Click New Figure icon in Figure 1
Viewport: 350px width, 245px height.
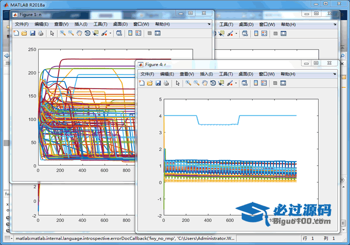coord(16,33)
